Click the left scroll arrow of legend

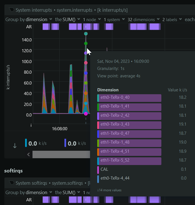point(29,154)
